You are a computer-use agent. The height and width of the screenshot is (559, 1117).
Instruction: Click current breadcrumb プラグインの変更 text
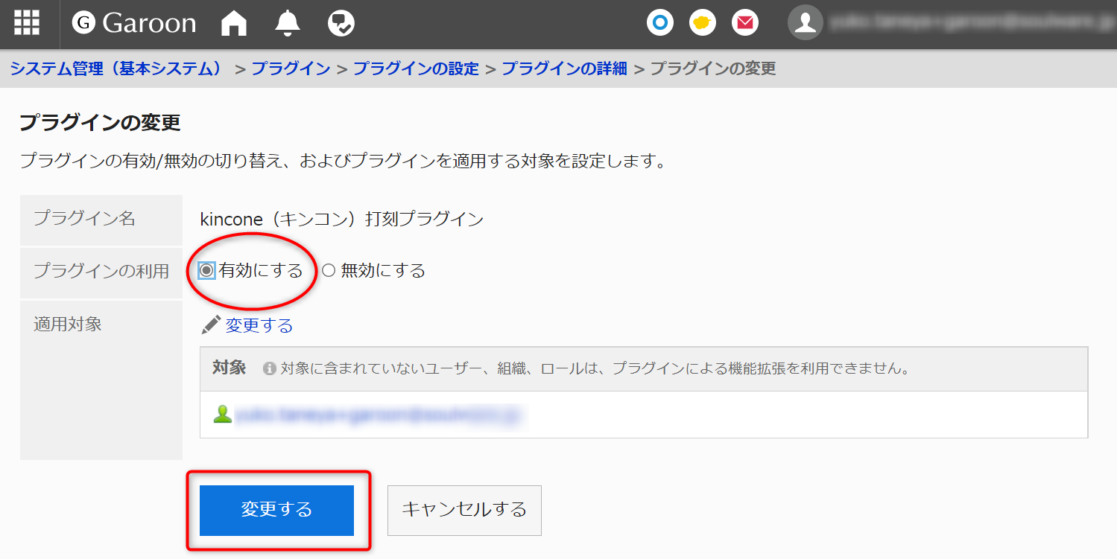[x=713, y=68]
